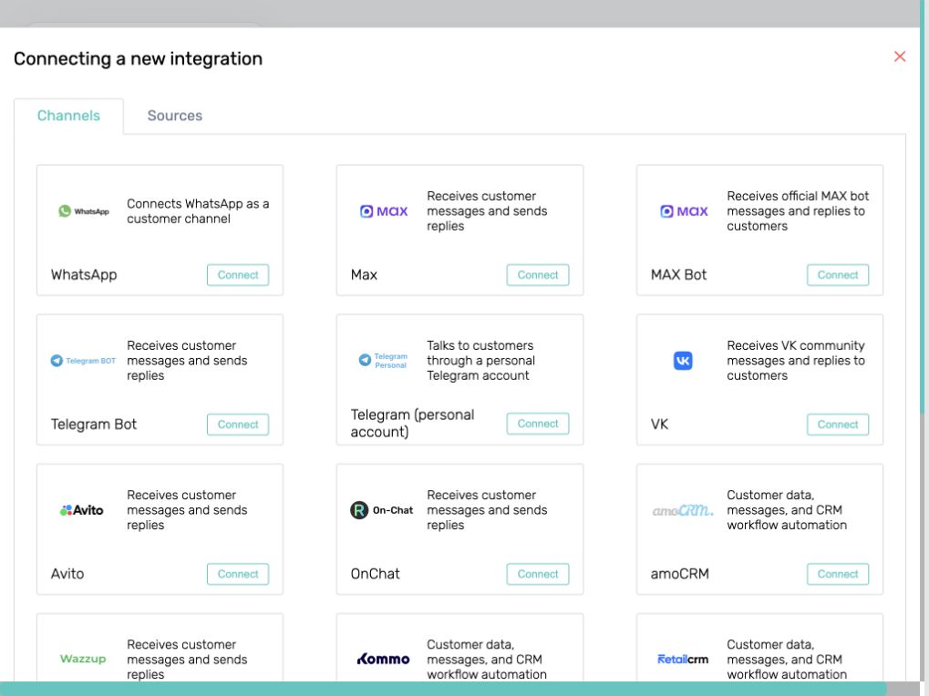Click the 'Connecting a new integration' heading
This screenshot has height=696, width=929.
(138, 58)
